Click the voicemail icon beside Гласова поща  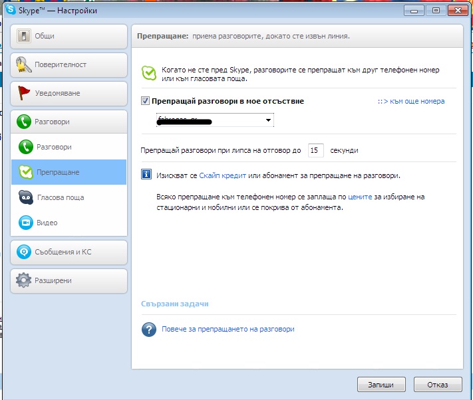point(26,197)
